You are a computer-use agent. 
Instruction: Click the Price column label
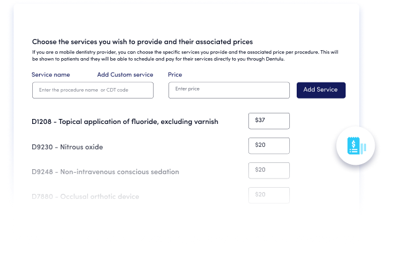(x=175, y=74)
